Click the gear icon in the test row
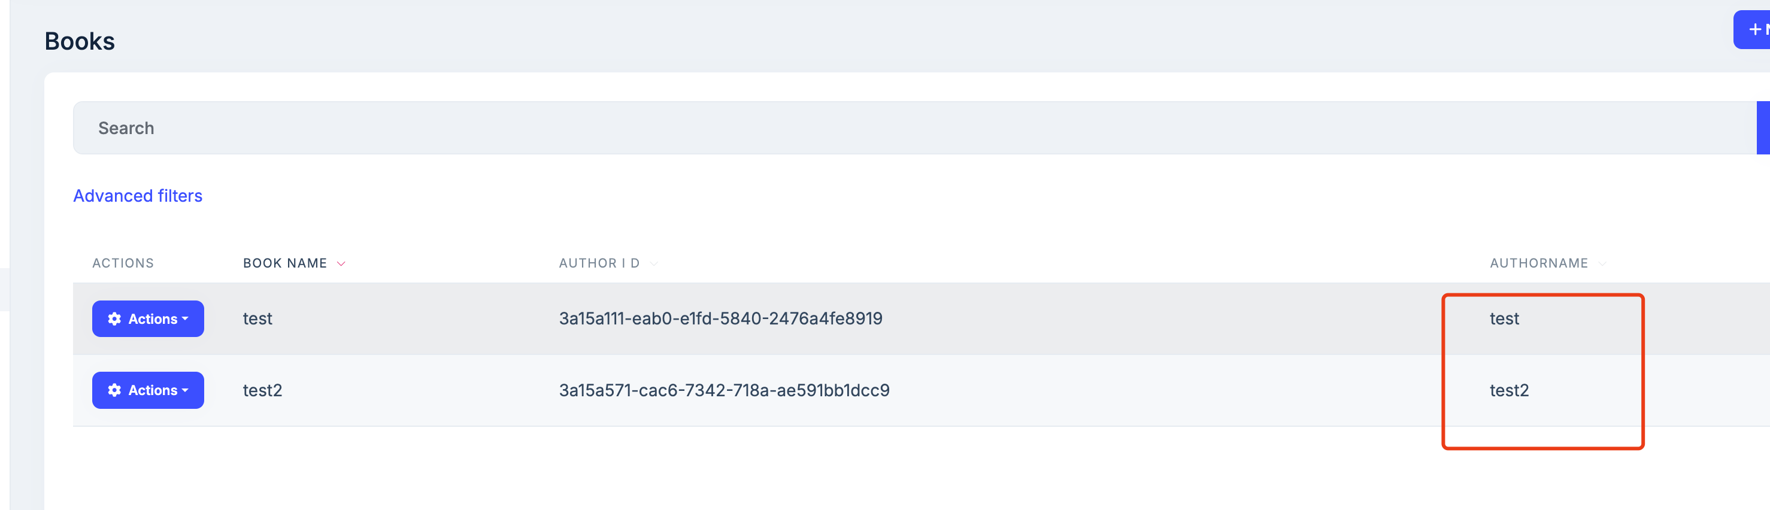The image size is (1770, 510). 115,319
